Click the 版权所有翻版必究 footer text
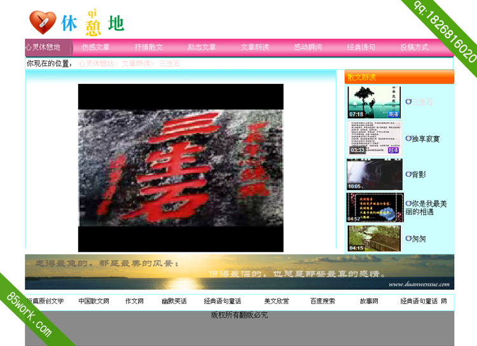Screen dimensions: 477x346 [x=239, y=315]
